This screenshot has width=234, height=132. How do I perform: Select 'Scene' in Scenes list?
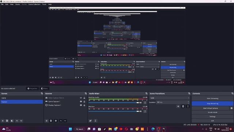coord(22,98)
